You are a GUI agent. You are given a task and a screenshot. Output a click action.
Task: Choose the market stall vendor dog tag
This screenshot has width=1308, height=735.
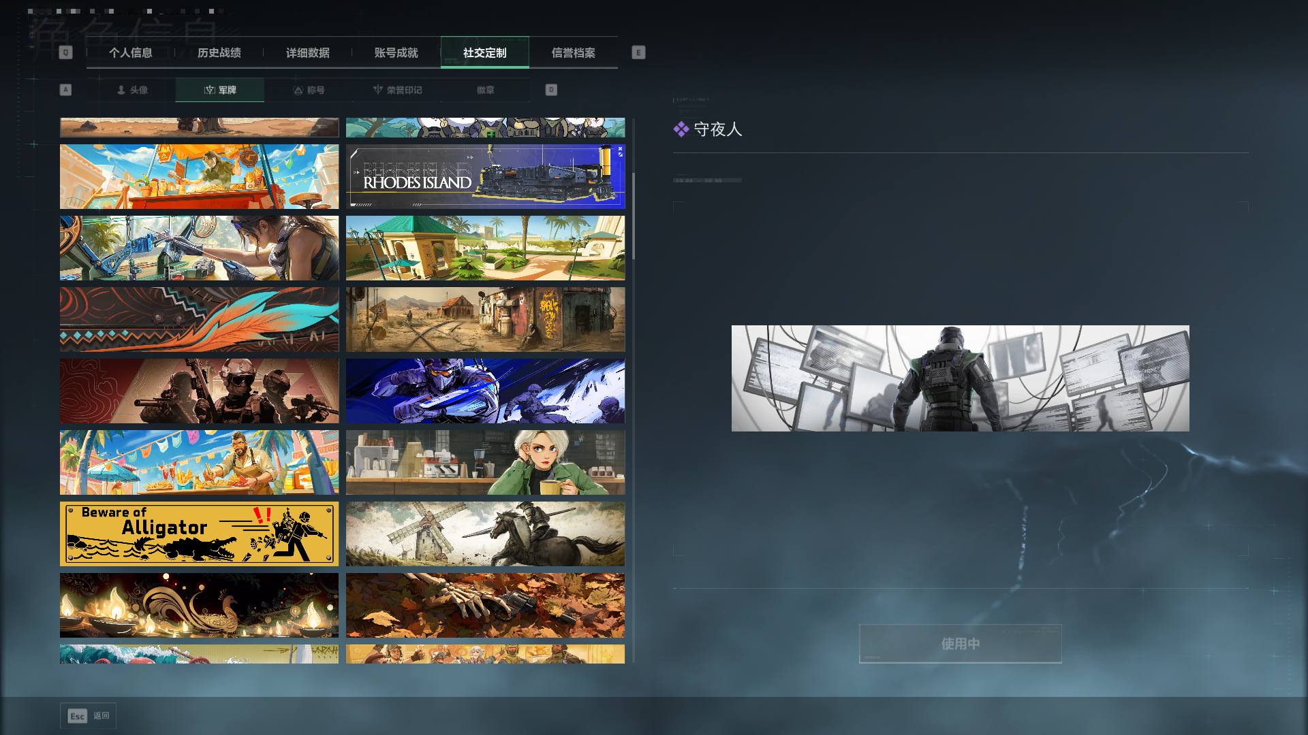199,176
